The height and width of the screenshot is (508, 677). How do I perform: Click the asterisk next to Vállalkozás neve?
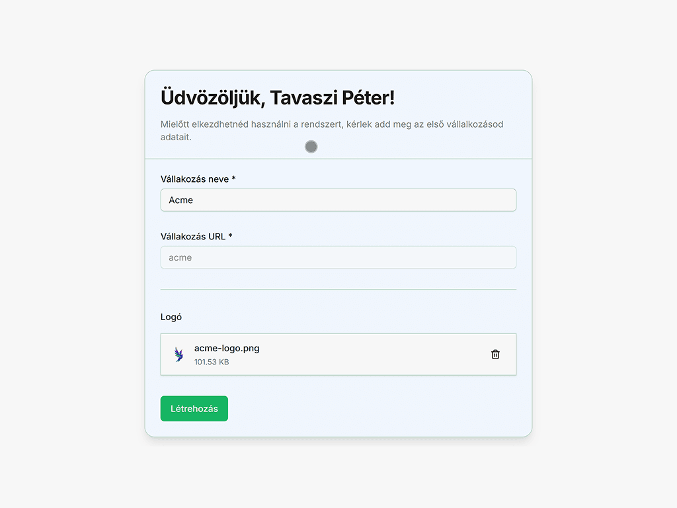(x=234, y=179)
